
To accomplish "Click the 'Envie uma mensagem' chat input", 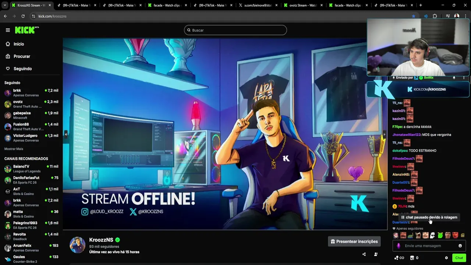I will tap(429, 246).
